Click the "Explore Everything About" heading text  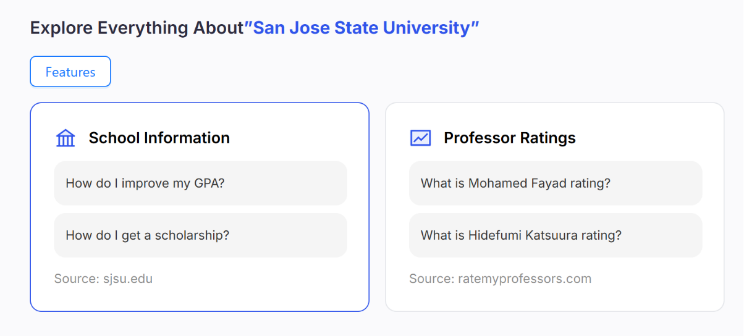point(137,28)
